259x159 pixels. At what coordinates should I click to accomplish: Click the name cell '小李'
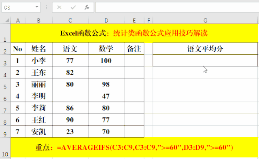coord(39,60)
